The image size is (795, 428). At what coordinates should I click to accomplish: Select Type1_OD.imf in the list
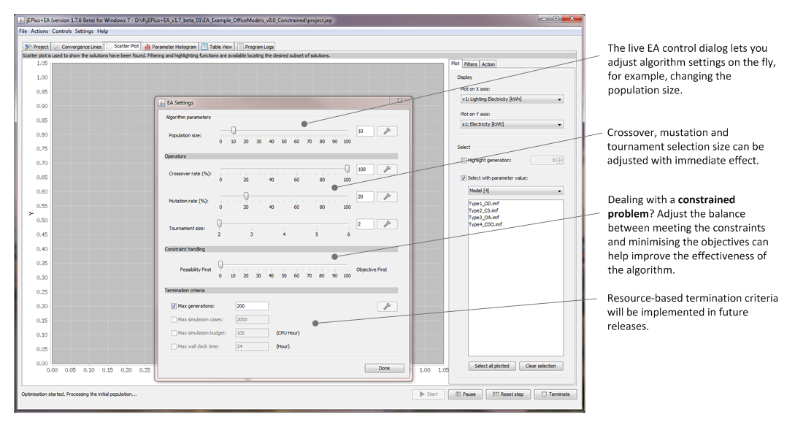click(483, 204)
